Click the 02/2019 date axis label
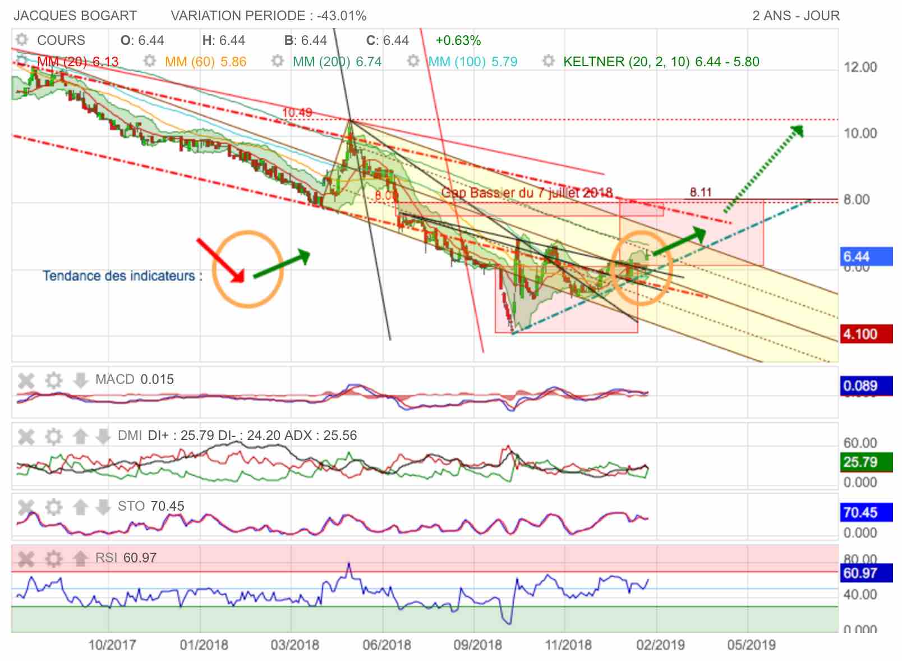 pos(660,645)
